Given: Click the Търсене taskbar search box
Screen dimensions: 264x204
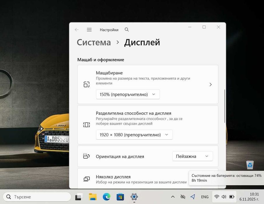Looking at the screenshot, I should tap(37, 197).
